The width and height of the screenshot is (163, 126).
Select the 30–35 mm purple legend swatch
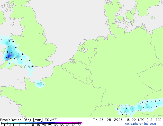click(x=58, y=123)
